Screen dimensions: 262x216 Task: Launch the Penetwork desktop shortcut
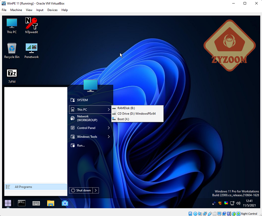click(x=31, y=50)
